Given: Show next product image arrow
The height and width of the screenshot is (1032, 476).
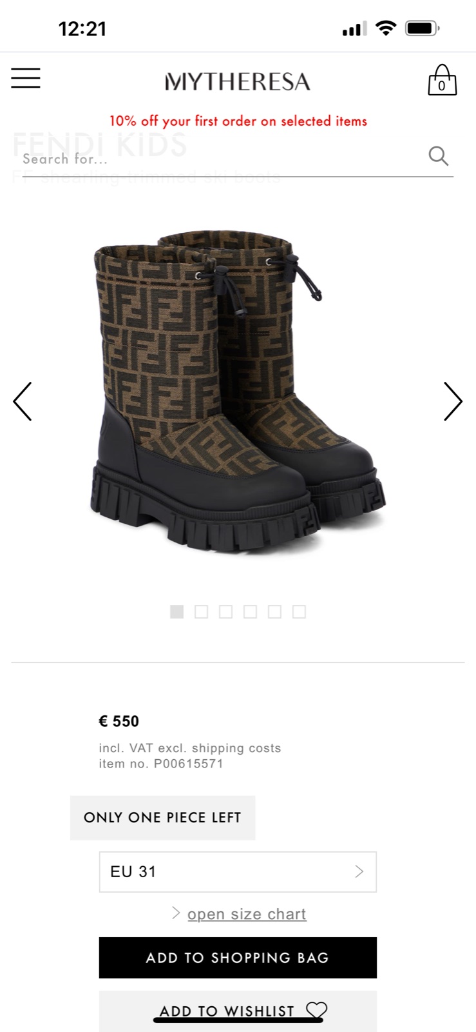Looking at the screenshot, I should click(453, 401).
